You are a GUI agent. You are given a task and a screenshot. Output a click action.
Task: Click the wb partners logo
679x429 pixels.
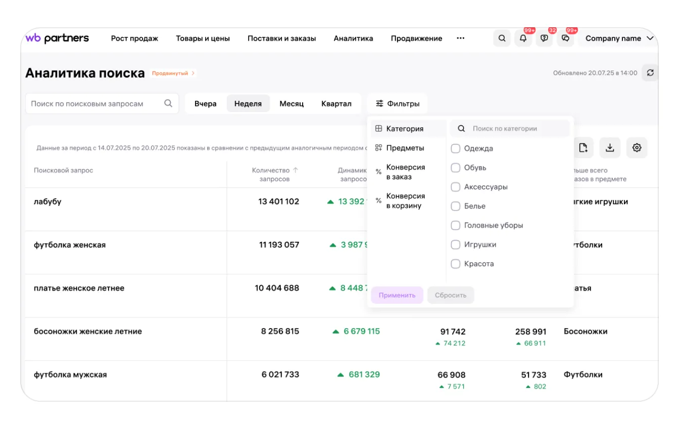point(57,38)
